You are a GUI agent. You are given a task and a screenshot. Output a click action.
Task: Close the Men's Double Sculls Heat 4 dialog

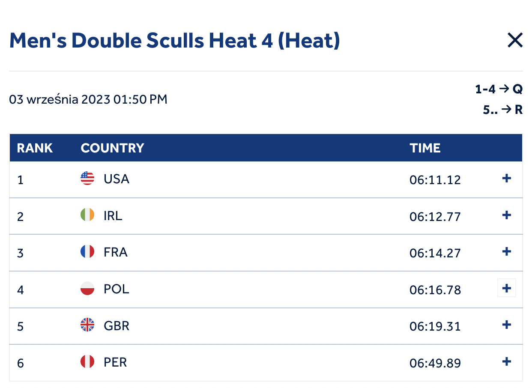pyautogui.click(x=515, y=40)
